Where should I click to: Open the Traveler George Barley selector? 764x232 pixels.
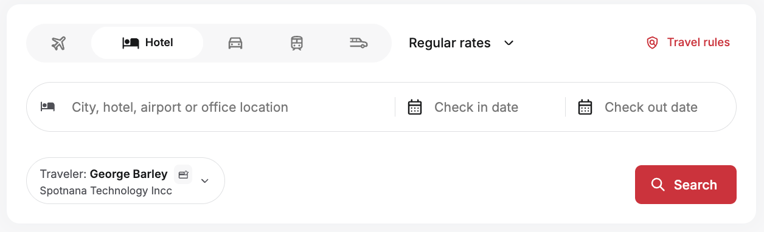point(125,180)
